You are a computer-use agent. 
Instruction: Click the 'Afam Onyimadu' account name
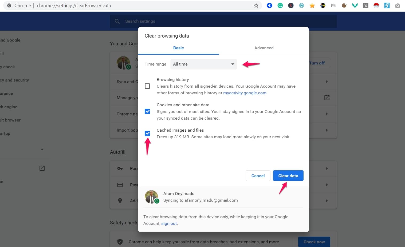pyautogui.click(x=179, y=194)
